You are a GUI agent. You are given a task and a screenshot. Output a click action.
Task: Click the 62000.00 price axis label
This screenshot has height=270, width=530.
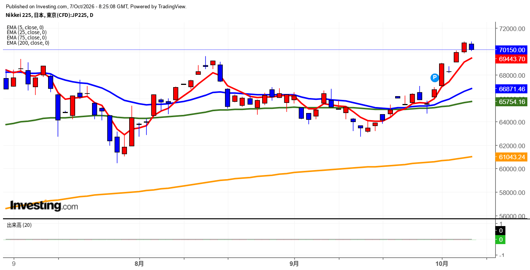pos(512,146)
